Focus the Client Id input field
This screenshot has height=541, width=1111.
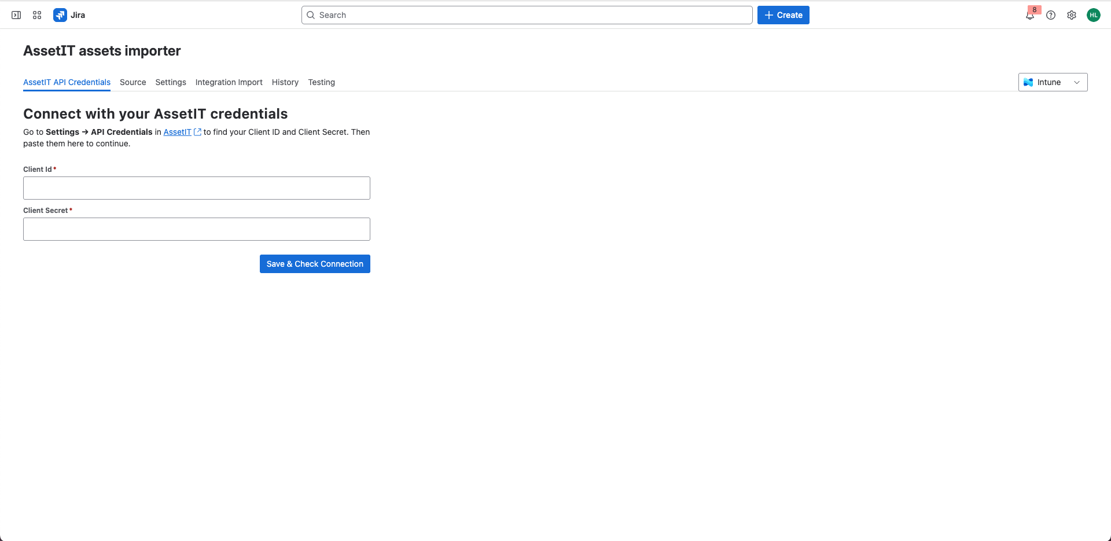pos(197,188)
